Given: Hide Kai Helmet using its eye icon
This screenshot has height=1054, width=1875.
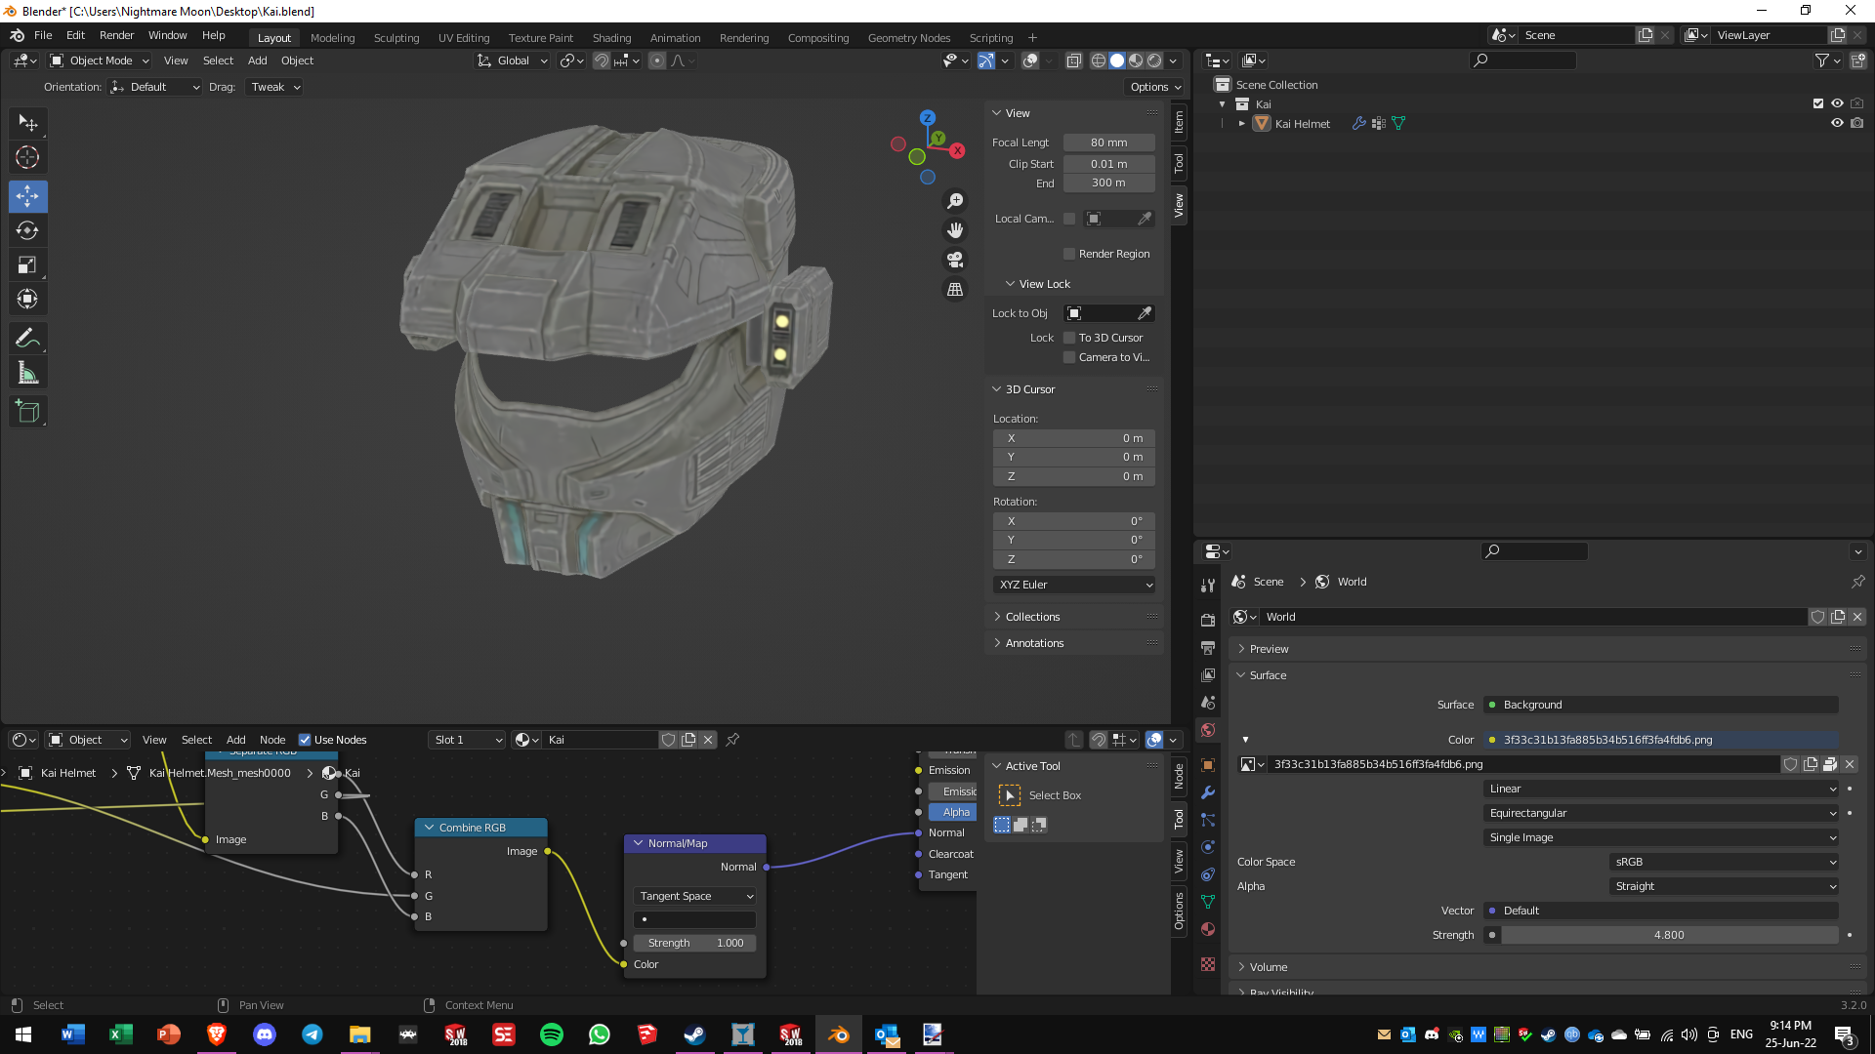Looking at the screenshot, I should [x=1837, y=124].
